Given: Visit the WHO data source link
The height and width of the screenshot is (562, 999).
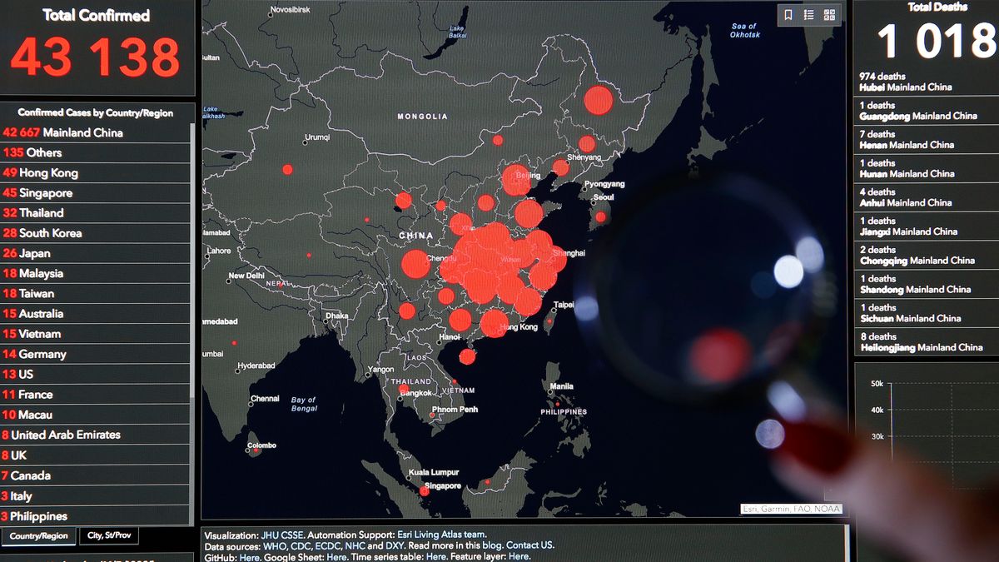Looking at the screenshot, I should point(273,546).
